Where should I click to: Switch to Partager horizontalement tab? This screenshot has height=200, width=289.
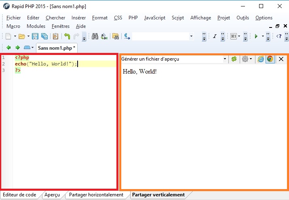[x=96, y=195]
